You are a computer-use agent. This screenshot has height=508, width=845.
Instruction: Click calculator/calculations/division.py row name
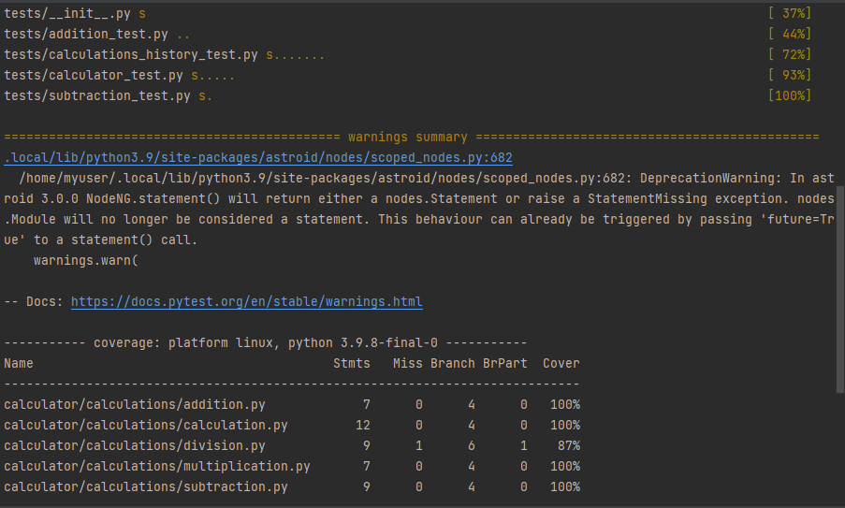(135, 445)
